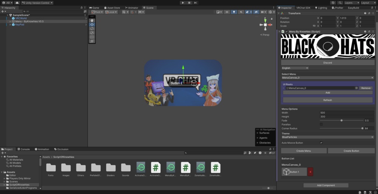Adjust the Fade slider
The width and height of the screenshot is (378, 194).
(x=341, y=121)
